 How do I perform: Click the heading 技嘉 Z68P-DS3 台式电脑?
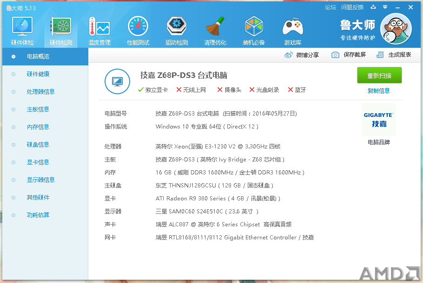pos(184,76)
